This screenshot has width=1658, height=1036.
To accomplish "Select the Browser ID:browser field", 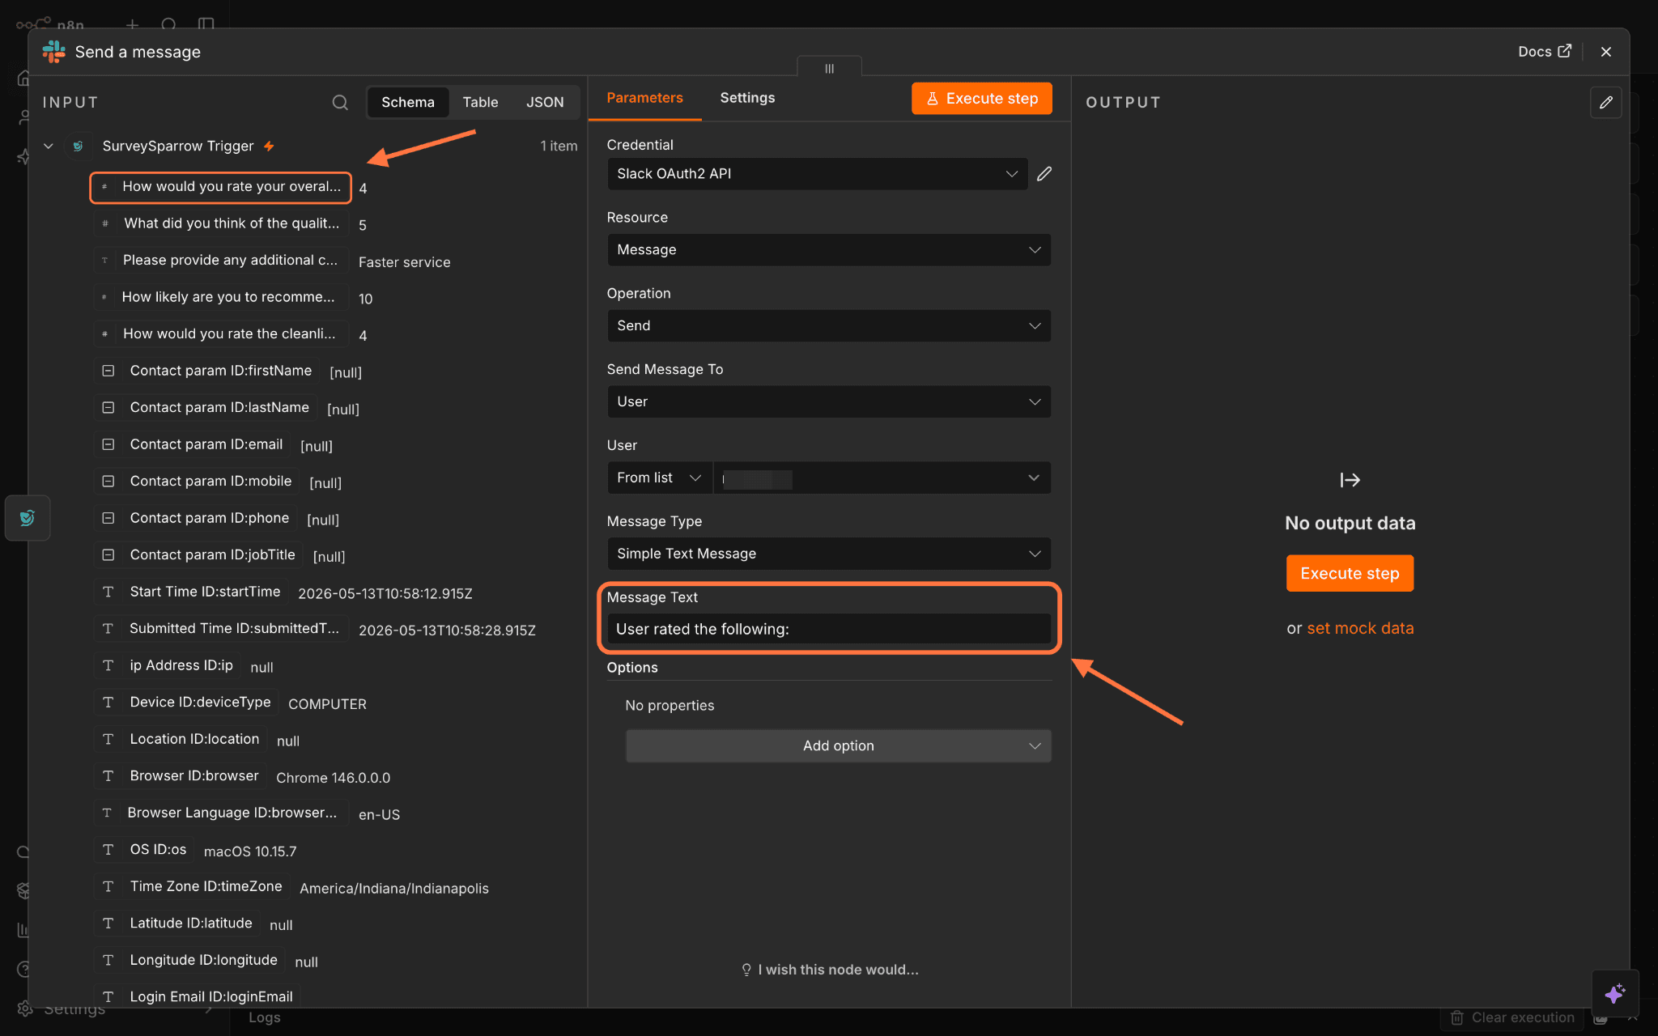I will [x=181, y=776].
